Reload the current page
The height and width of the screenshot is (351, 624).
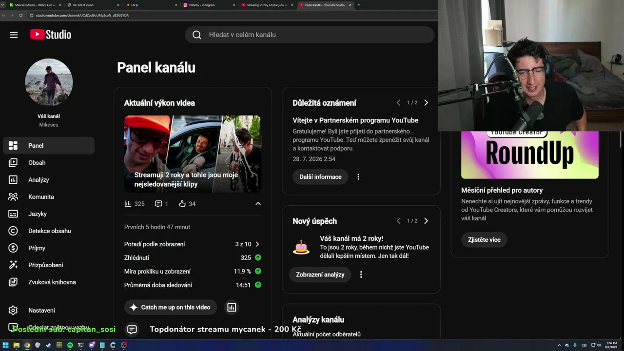pyautogui.click(x=21, y=15)
